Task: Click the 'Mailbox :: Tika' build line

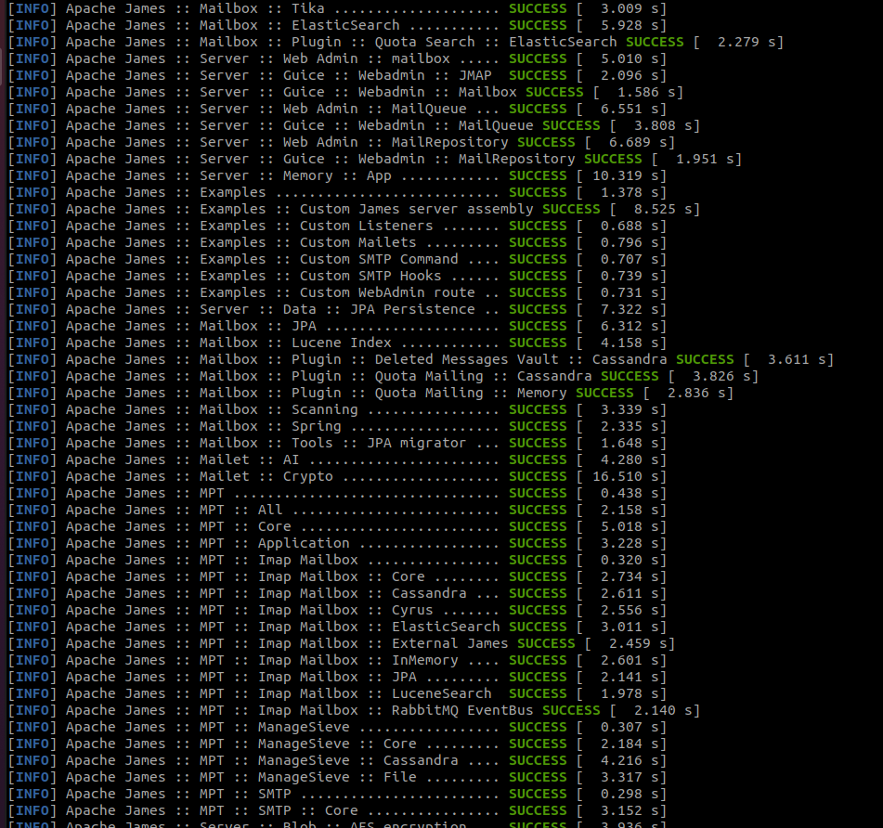Action: 337,8
